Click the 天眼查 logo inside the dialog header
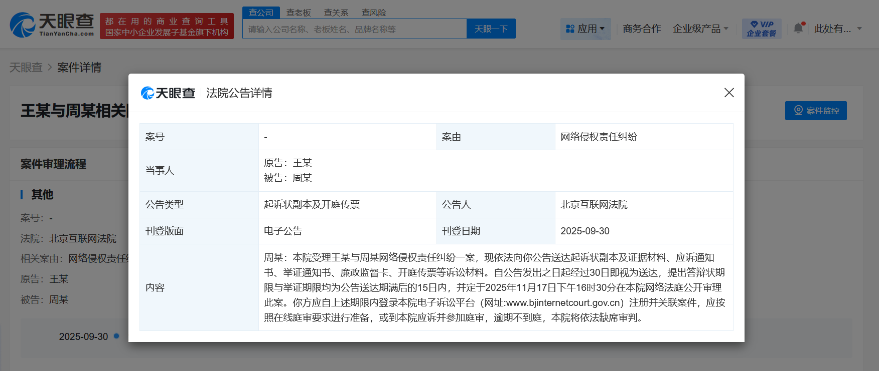 [168, 93]
